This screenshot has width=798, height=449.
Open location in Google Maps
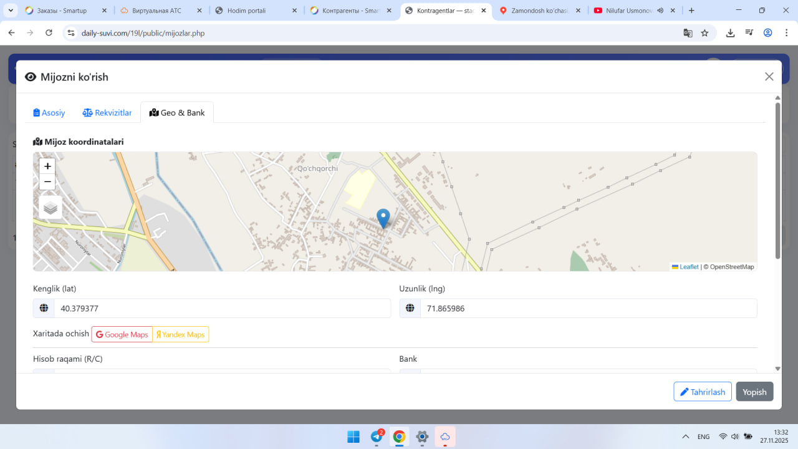click(122, 334)
